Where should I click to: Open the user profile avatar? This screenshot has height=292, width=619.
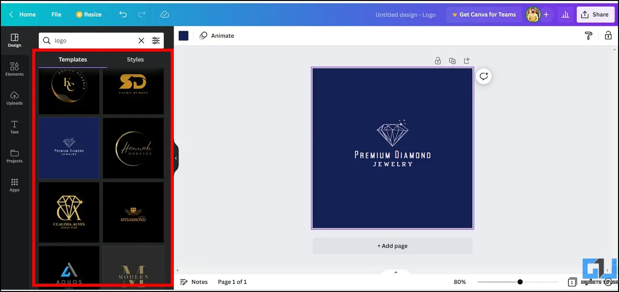click(x=533, y=14)
